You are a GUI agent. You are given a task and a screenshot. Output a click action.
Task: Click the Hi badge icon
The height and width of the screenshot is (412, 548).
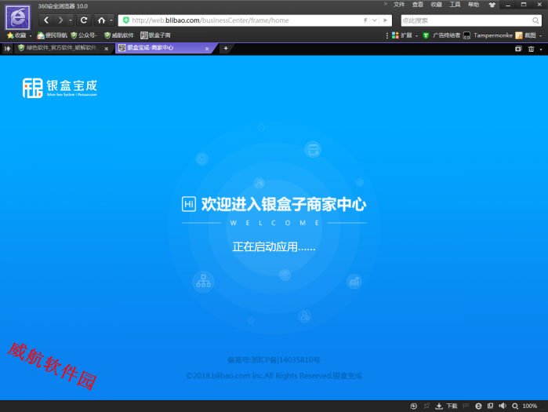(x=189, y=204)
